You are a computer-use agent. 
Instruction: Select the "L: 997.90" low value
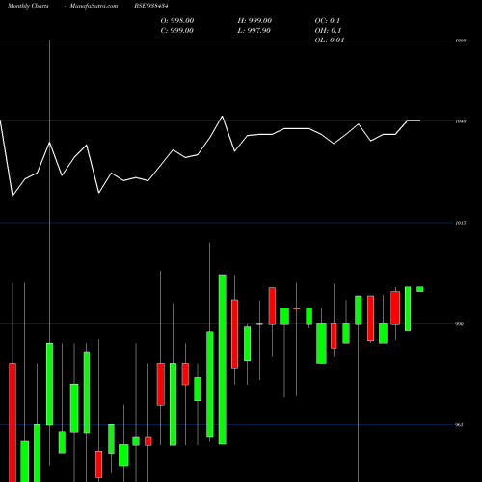coord(254,31)
